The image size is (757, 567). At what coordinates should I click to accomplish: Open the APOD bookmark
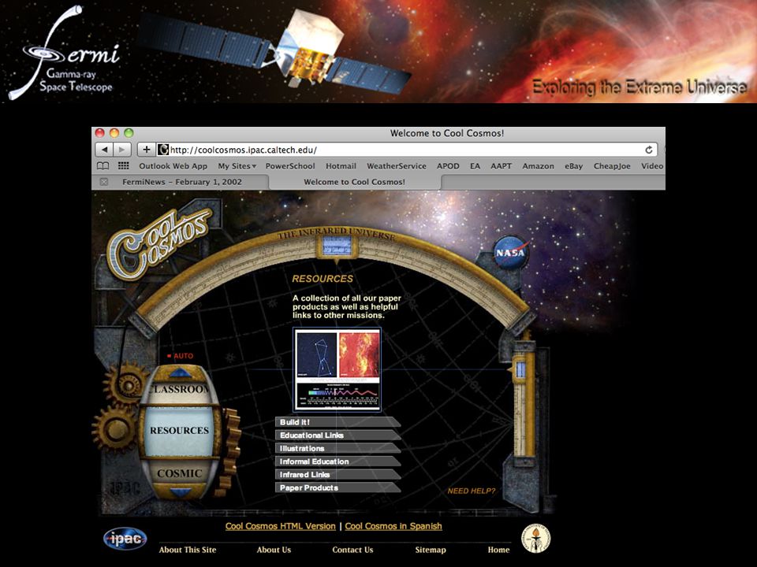point(448,166)
